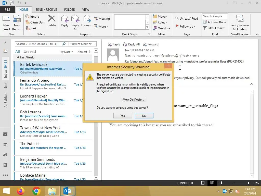261x196 pixels.
Task: Click the ribbon Forward icon
Action: (x=87, y=19)
